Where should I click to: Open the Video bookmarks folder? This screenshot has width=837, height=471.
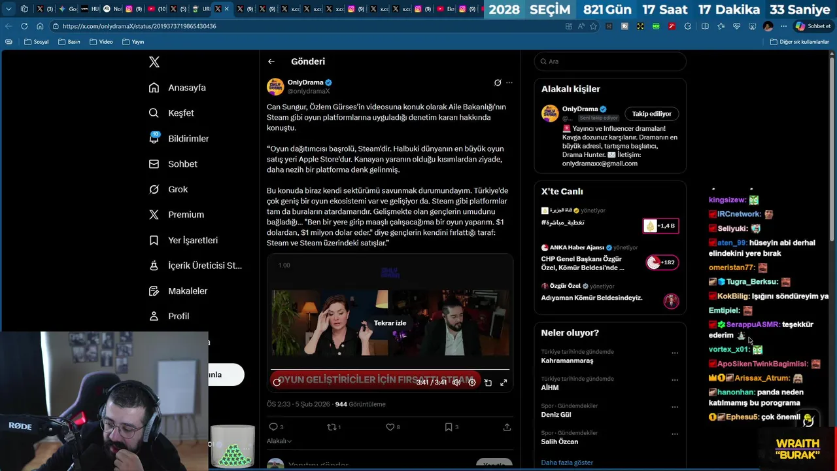coord(101,42)
